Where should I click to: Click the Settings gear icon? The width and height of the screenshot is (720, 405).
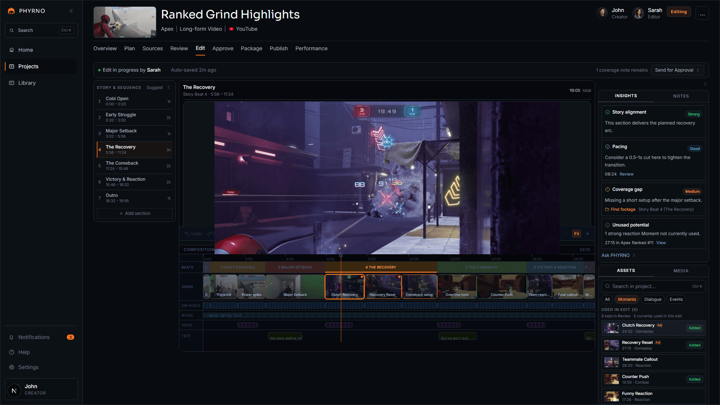tap(12, 367)
